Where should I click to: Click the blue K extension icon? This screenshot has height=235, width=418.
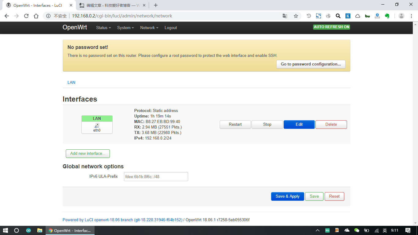pos(348,16)
